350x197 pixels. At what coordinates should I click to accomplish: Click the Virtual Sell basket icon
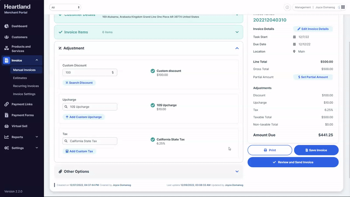7,126
